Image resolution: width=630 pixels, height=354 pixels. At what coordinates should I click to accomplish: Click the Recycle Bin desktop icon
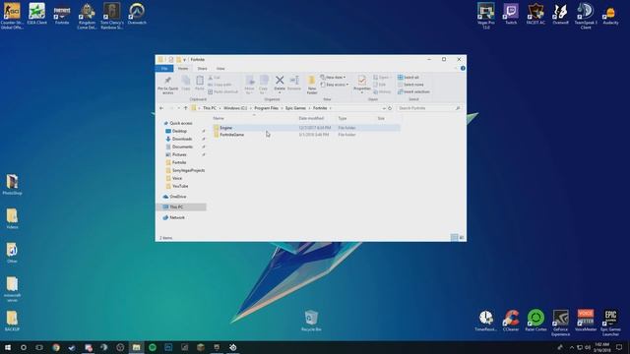tap(311, 321)
